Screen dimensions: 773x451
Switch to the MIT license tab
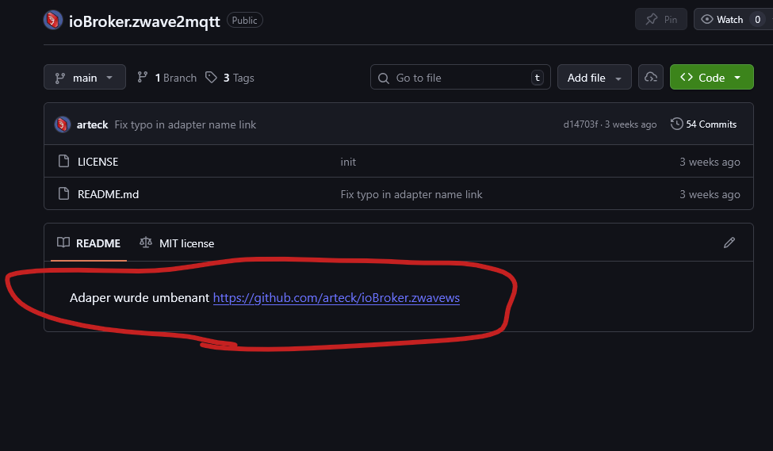177,243
